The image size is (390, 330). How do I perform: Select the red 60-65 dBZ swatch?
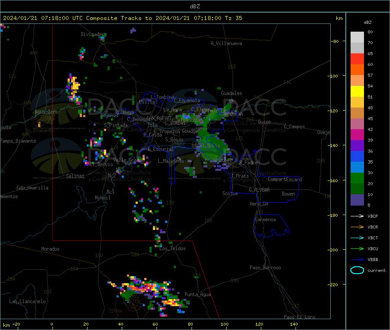coord(357,59)
